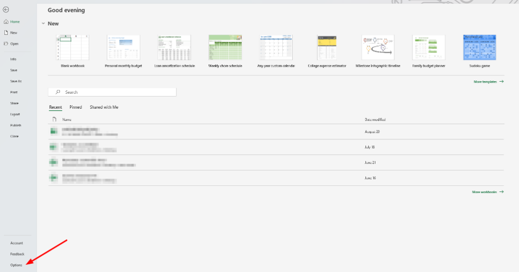Sort recent files by Date modified header
The width and height of the screenshot is (519, 272).
[x=375, y=119]
